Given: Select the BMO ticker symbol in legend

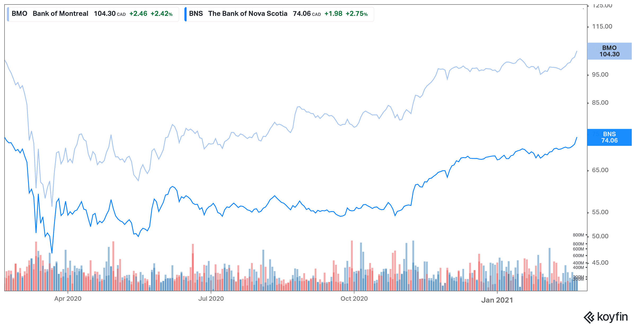Looking at the screenshot, I should pos(19,14).
